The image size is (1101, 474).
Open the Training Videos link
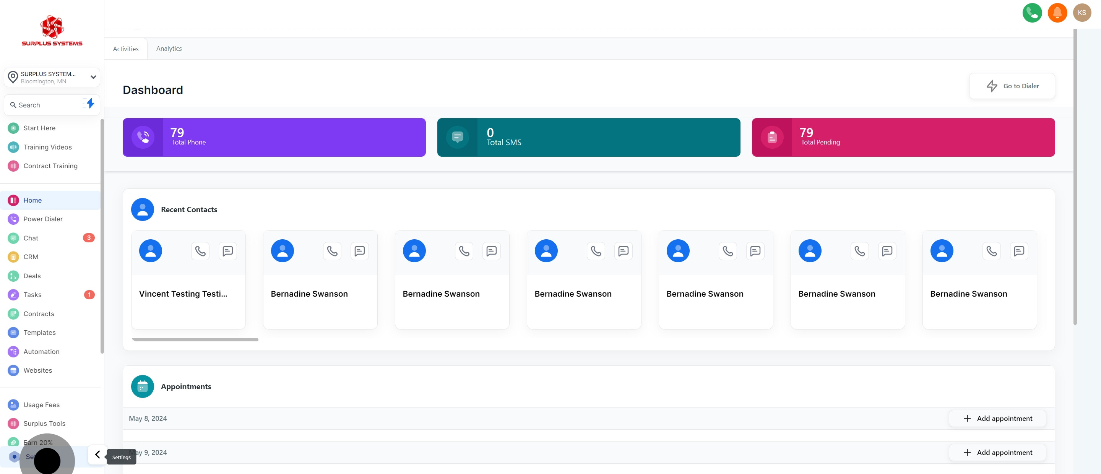click(47, 147)
